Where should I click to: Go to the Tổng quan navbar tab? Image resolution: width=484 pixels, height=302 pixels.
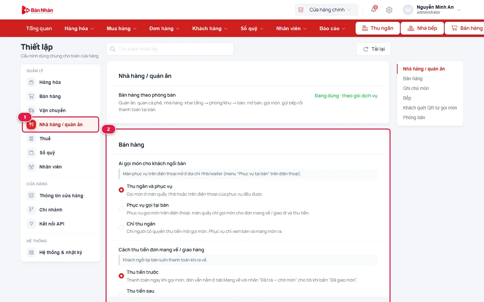click(x=39, y=29)
